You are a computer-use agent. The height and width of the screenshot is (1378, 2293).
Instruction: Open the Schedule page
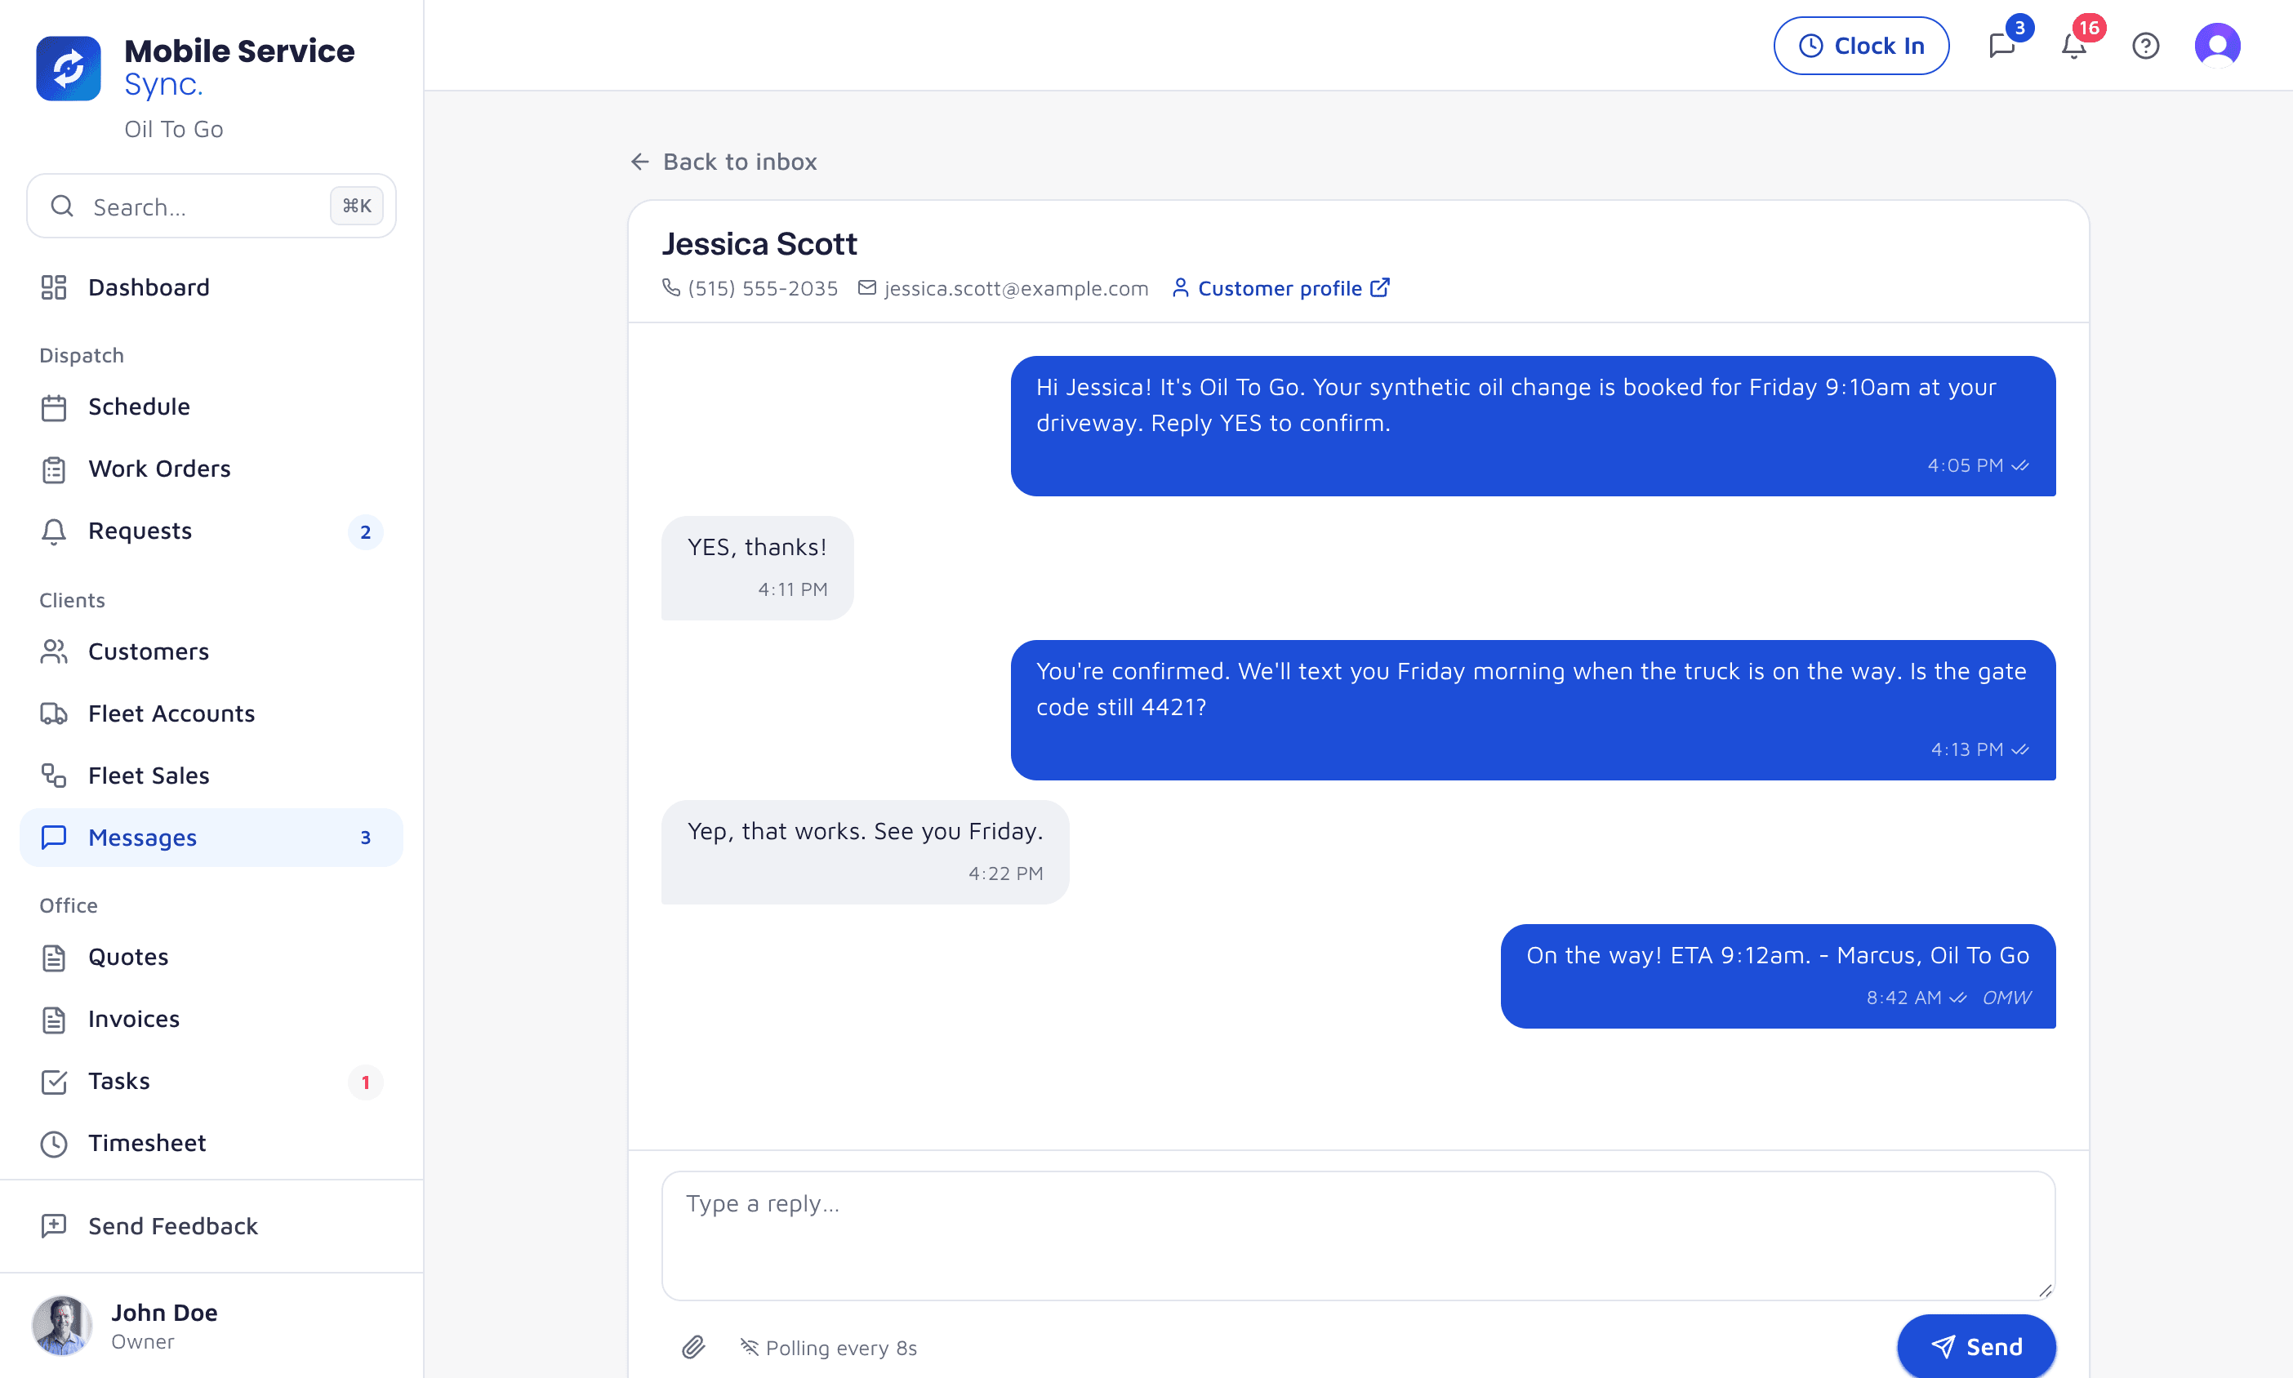coord(211,407)
